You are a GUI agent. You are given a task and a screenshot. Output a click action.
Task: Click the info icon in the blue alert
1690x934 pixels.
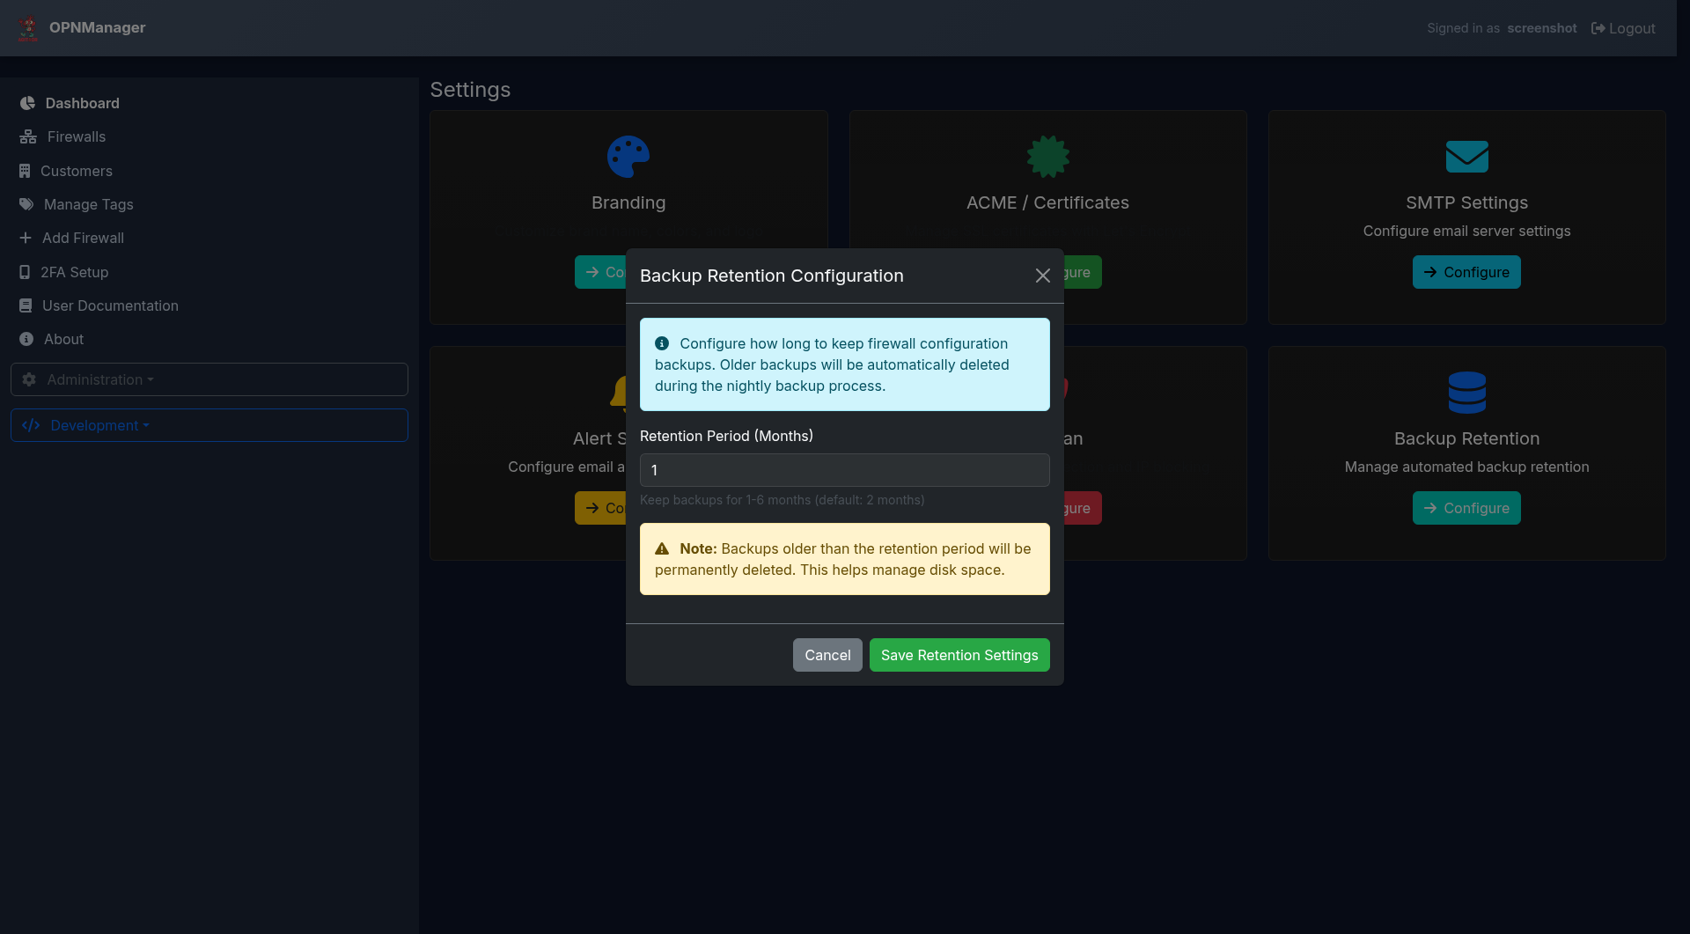pos(662,343)
